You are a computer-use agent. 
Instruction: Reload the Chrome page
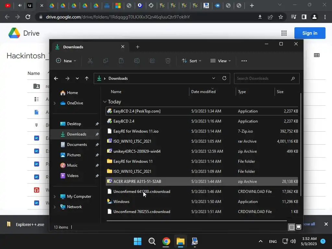(28, 17)
